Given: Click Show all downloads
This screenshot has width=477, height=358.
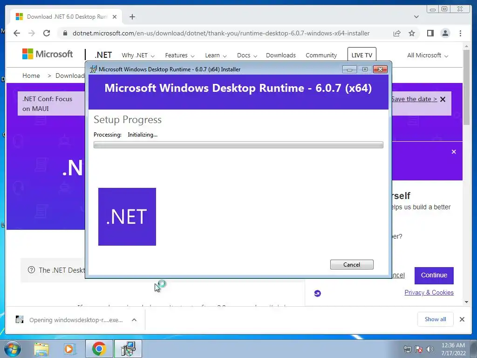Looking at the screenshot, I should (x=436, y=319).
